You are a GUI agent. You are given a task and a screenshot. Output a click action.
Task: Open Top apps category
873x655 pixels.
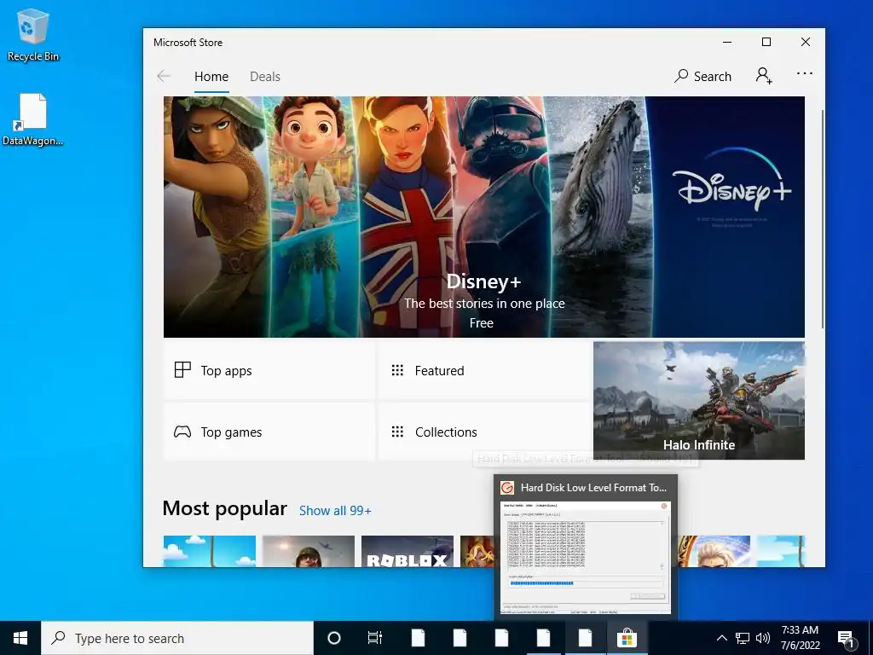[x=269, y=370]
